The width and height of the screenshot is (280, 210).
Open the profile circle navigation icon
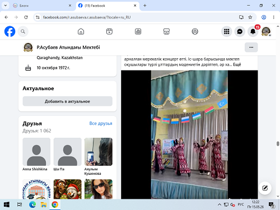pyautogui.click(x=195, y=31)
